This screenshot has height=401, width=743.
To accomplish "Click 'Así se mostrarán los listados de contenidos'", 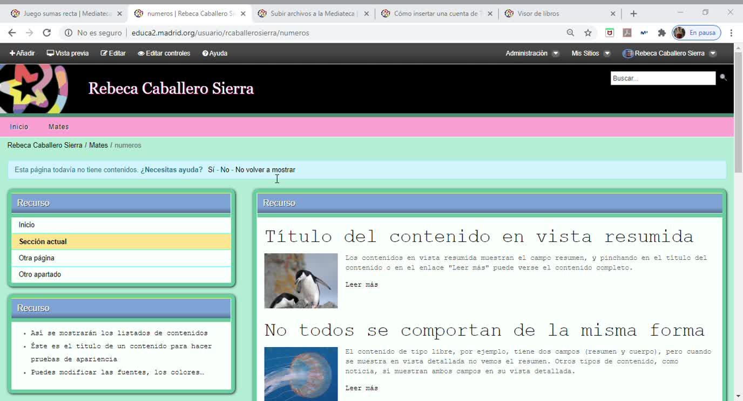I will pos(119,333).
